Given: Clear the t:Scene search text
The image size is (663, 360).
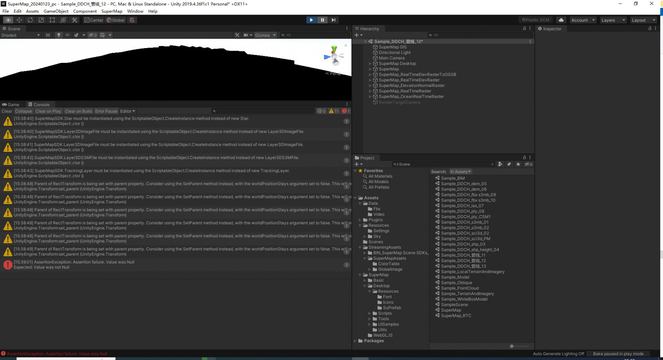Looking at the screenshot, I should 492,164.
